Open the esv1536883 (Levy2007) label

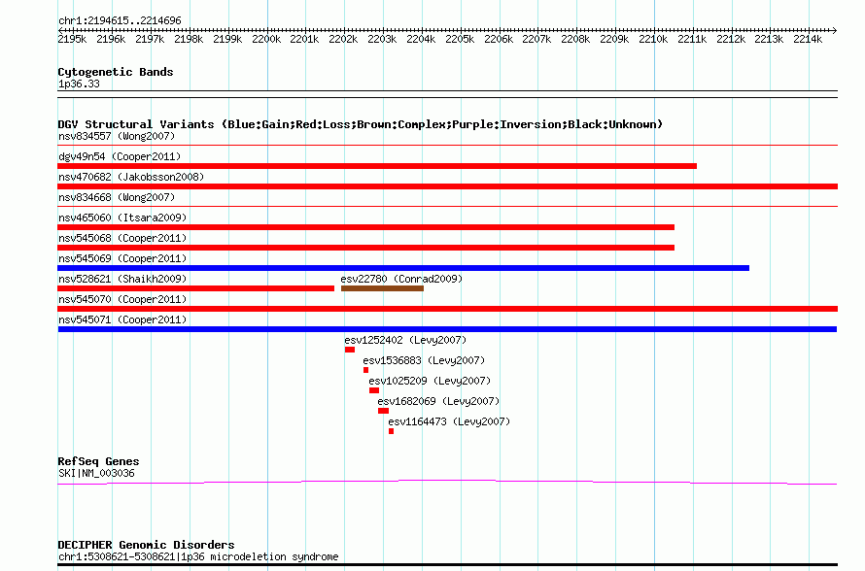point(424,360)
